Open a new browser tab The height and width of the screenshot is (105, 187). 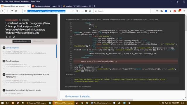[95, 6]
